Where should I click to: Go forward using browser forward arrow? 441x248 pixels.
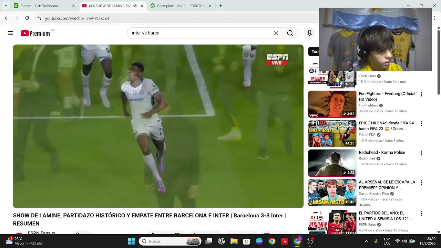click(17, 18)
